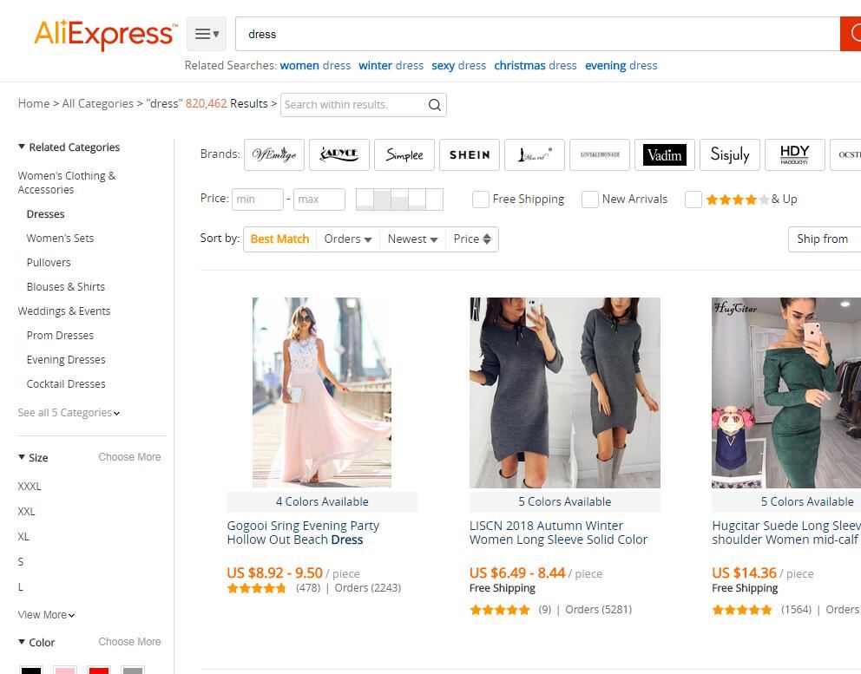Select the VfEmage brand logo
This screenshot has width=861, height=674.
pyautogui.click(x=274, y=154)
